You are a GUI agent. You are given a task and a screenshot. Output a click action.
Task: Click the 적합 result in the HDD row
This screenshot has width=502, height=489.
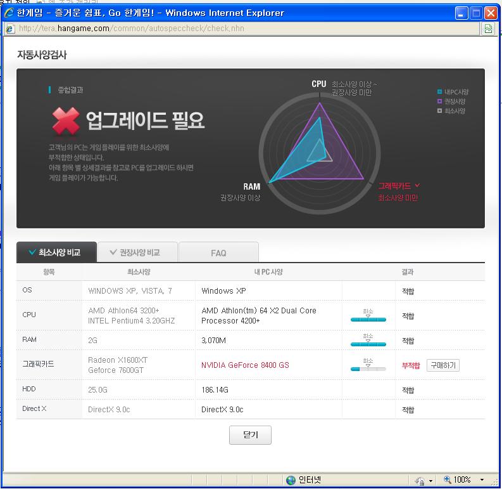(x=408, y=390)
